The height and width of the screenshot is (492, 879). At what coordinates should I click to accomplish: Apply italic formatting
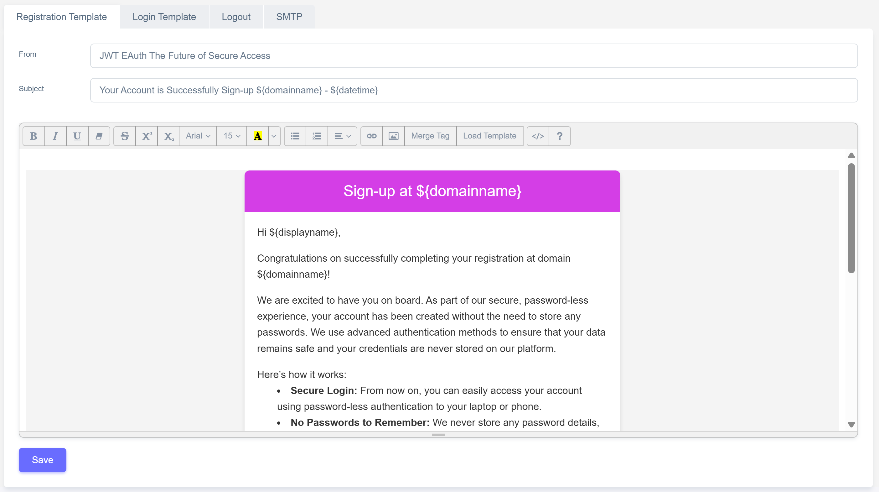55,136
